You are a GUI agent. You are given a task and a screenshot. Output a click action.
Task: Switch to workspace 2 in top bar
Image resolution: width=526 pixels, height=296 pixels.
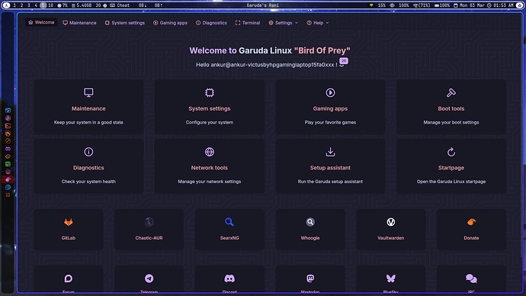point(21,5)
